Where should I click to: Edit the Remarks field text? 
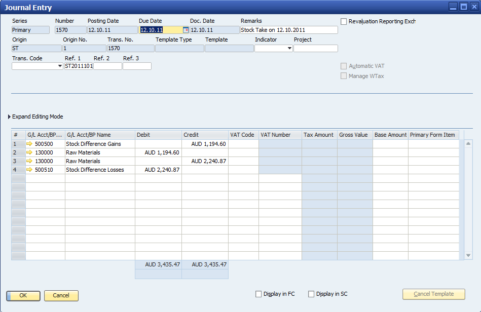point(289,29)
